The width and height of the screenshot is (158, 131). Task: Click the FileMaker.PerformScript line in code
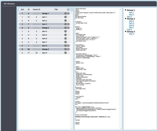pyautogui.click(x=93, y=117)
